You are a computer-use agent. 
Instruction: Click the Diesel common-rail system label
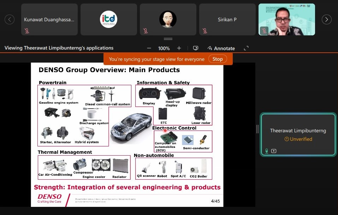108,104
